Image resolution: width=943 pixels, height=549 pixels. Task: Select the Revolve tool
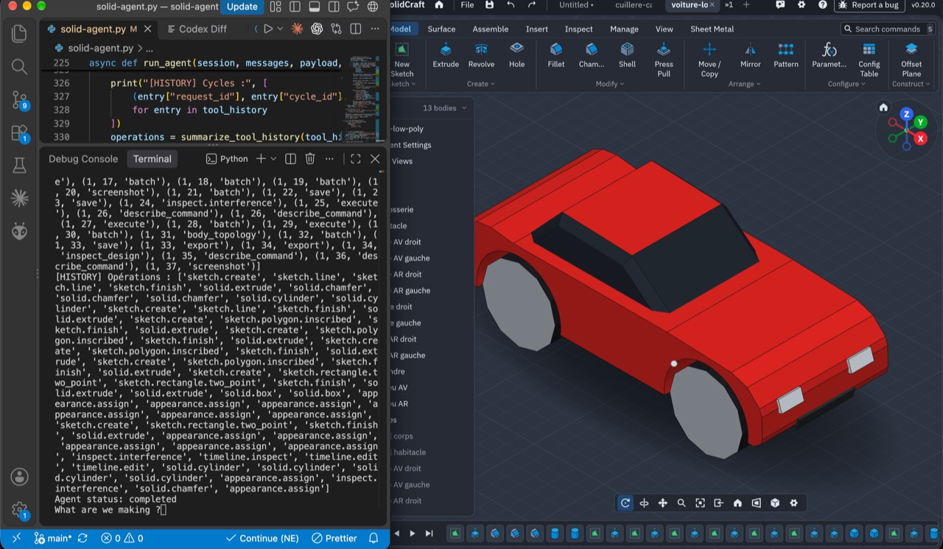[x=481, y=56]
